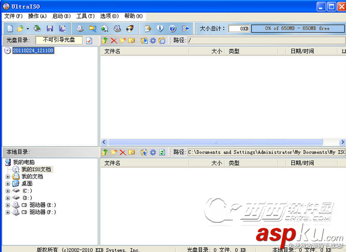Viewport: 346px width, 252px height.
Task: Expand the CD 驱动器 (E:) node
Action: coord(8,205)
